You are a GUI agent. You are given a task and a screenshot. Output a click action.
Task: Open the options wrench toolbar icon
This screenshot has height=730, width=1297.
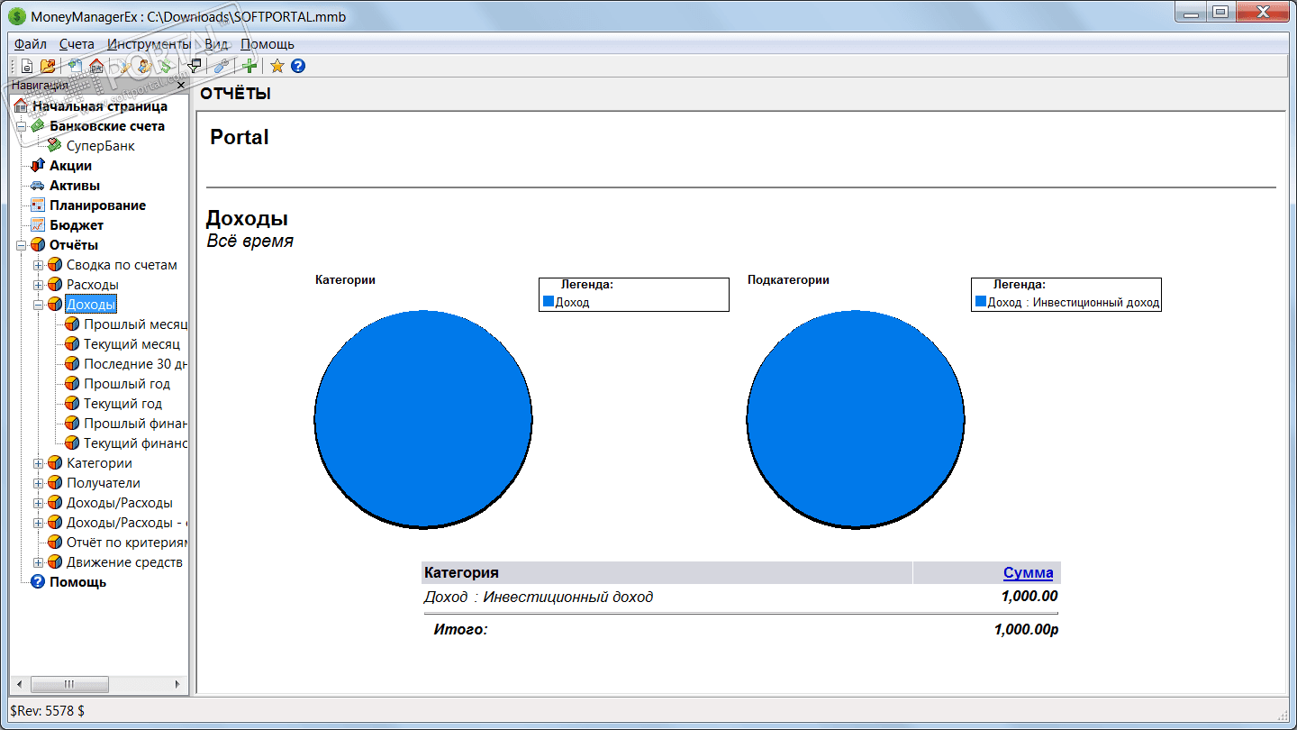pyautogui.click(x=222, y=66)
